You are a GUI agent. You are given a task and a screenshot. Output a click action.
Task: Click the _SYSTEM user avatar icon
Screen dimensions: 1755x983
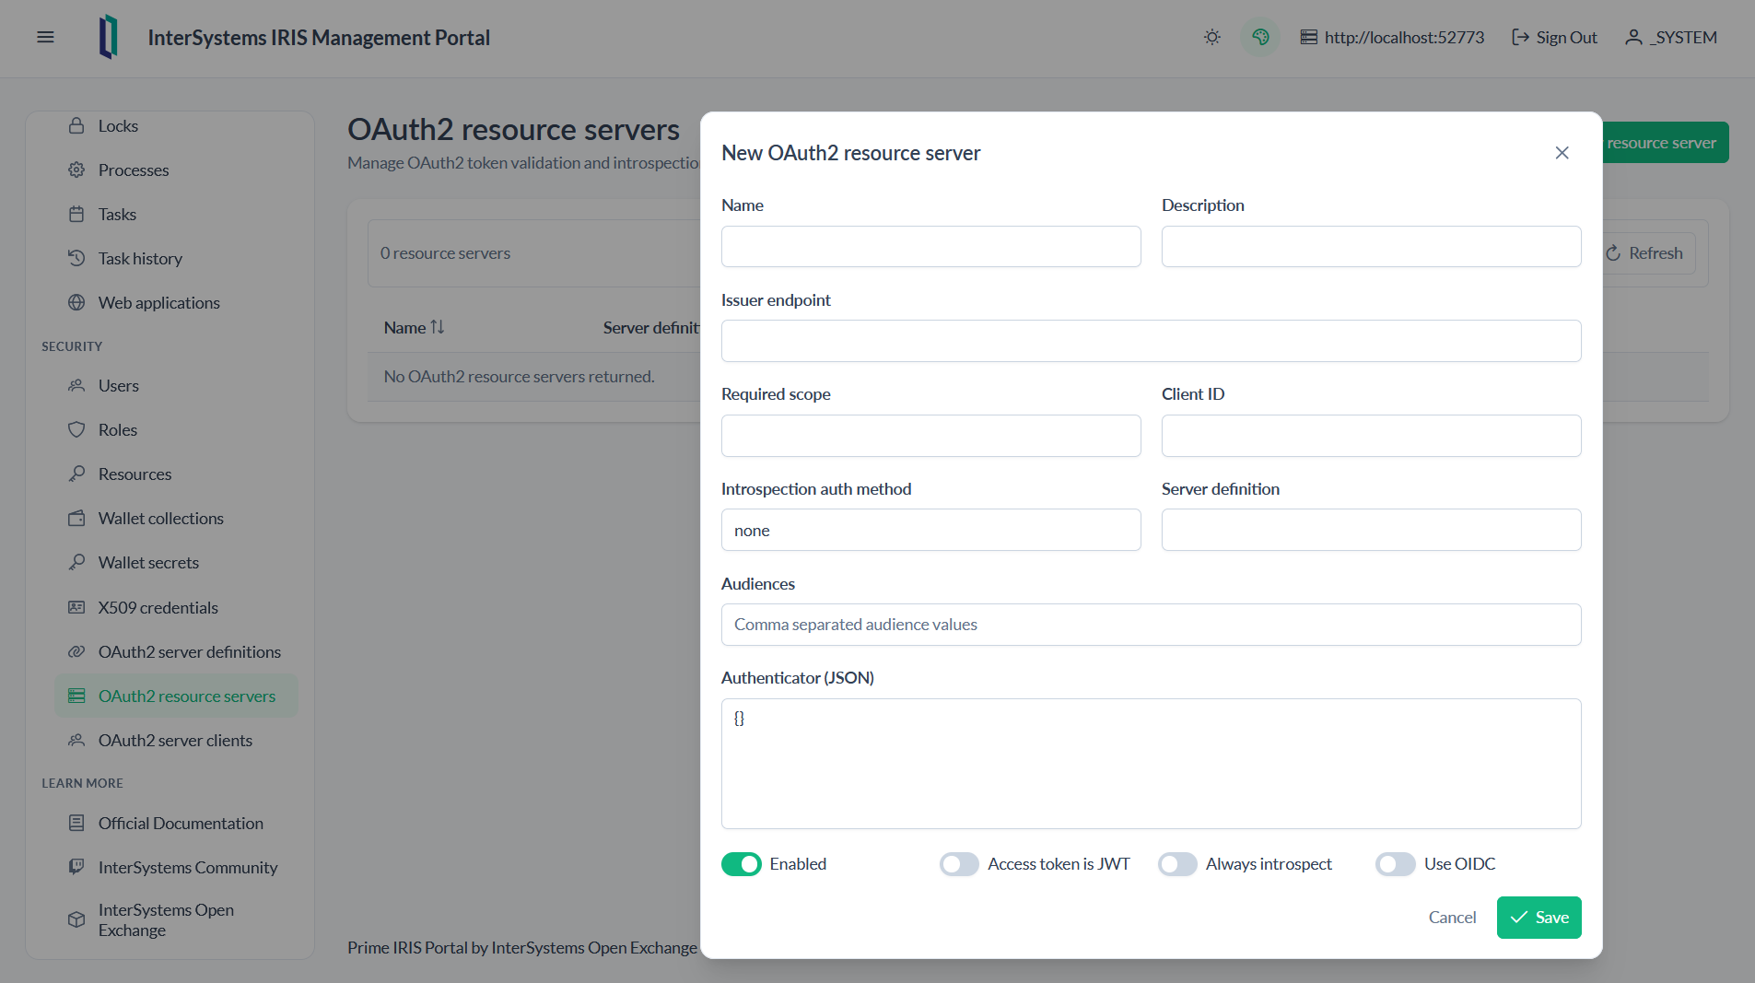point(1633,37)
